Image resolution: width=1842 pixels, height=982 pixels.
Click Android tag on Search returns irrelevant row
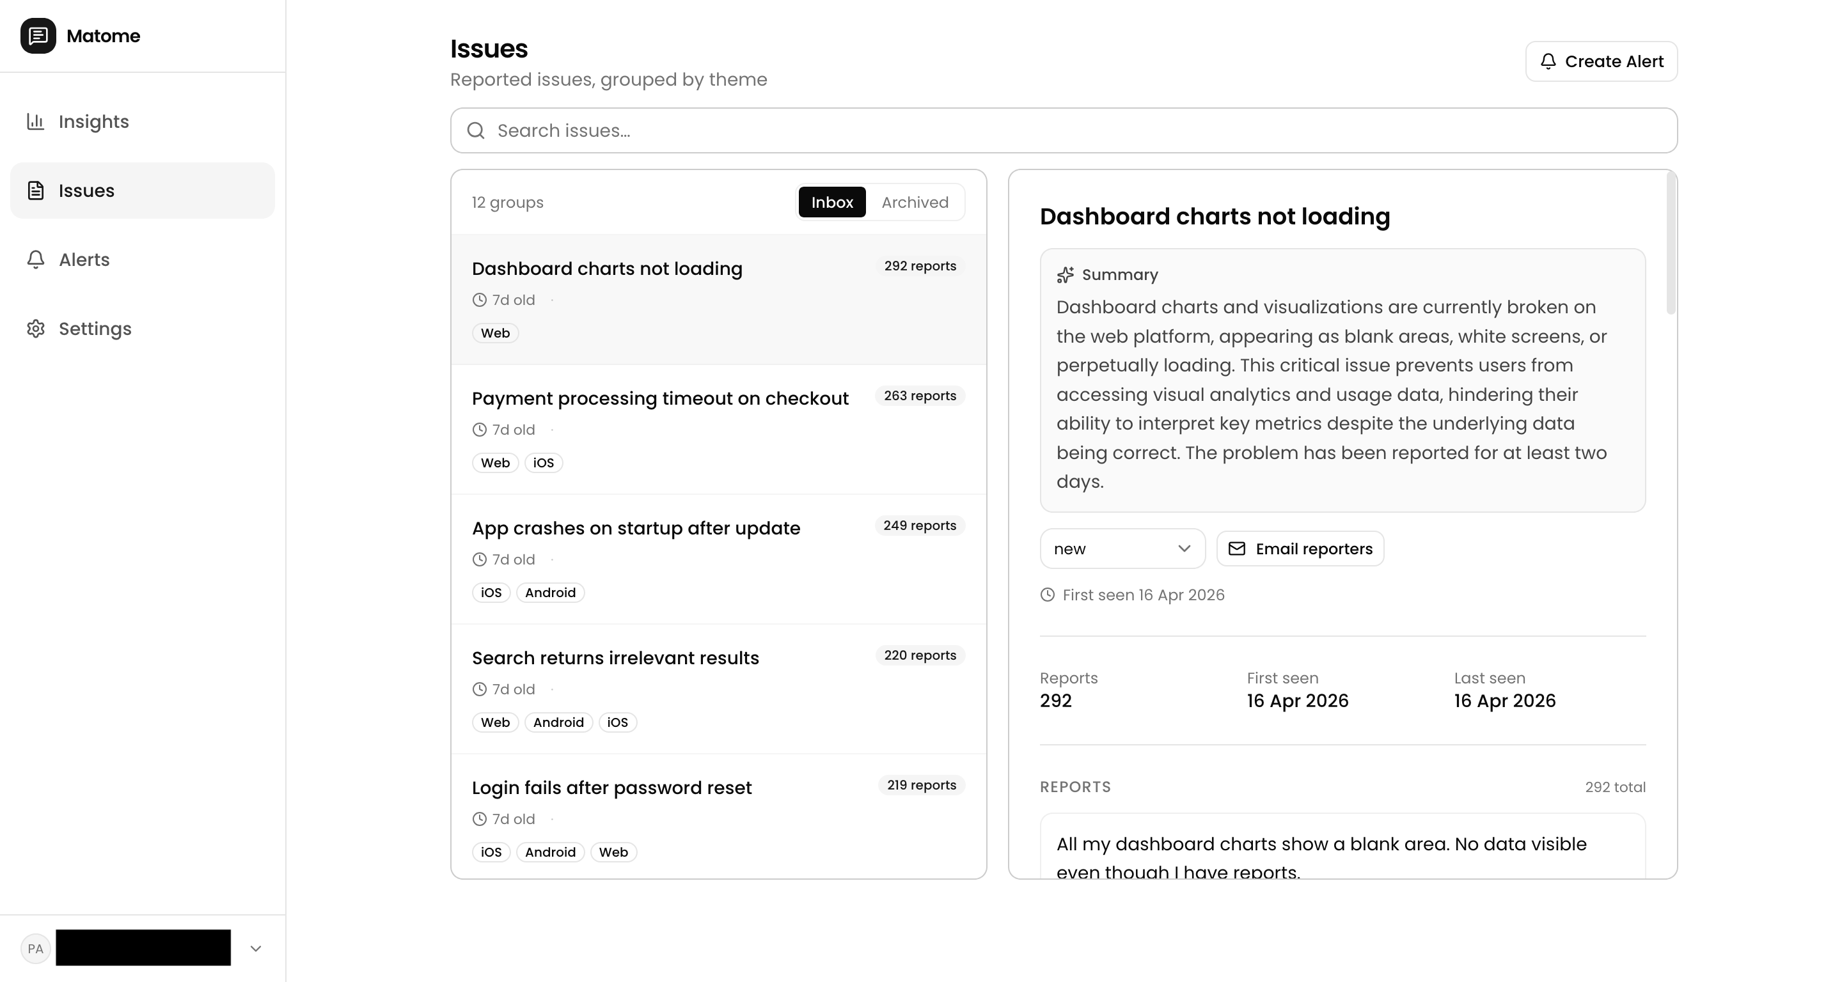pos(558,722)
